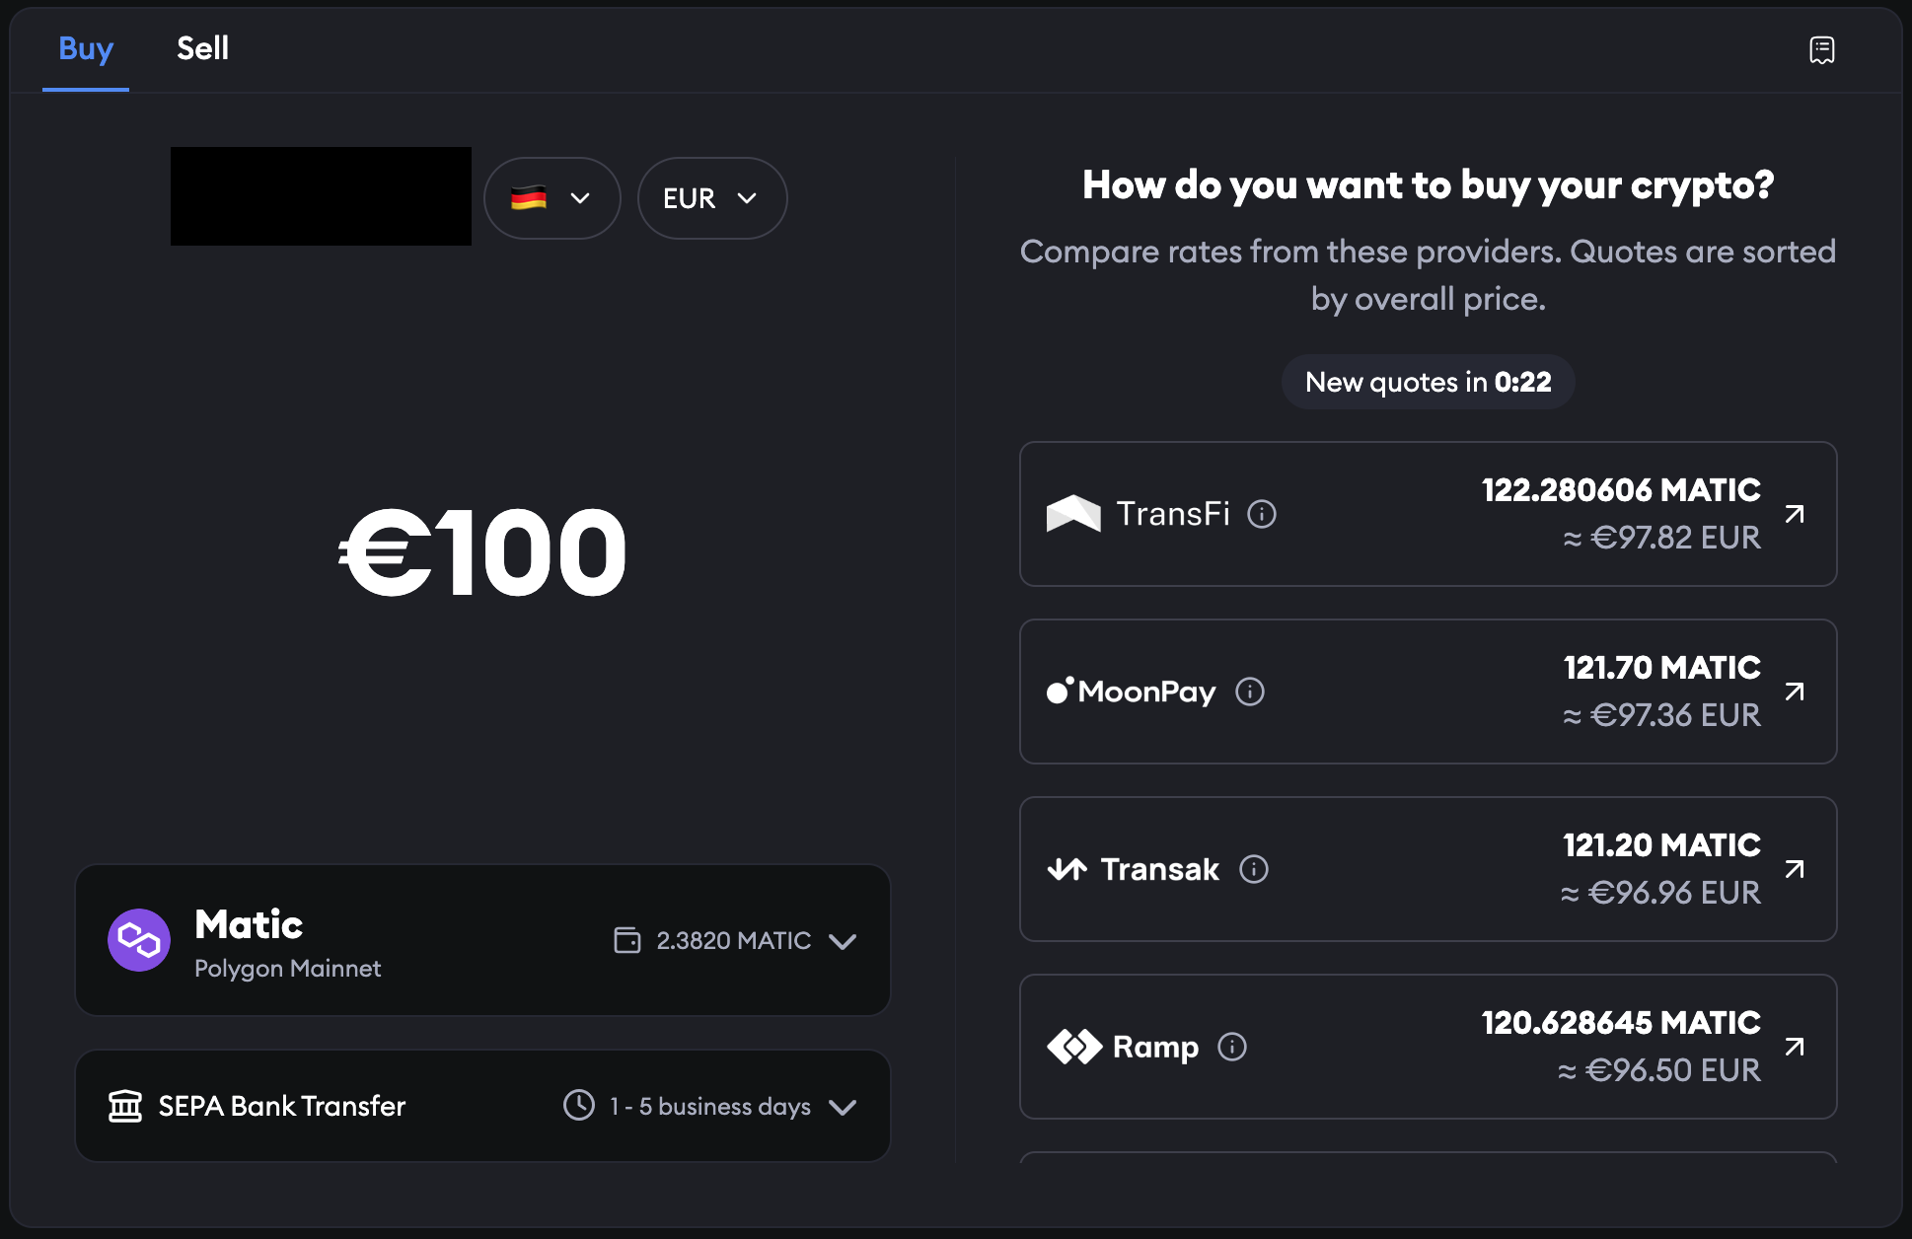1912x1239 pixels.
Task: Open Ramp quote external link arrow
Action: point(1795,1047)
